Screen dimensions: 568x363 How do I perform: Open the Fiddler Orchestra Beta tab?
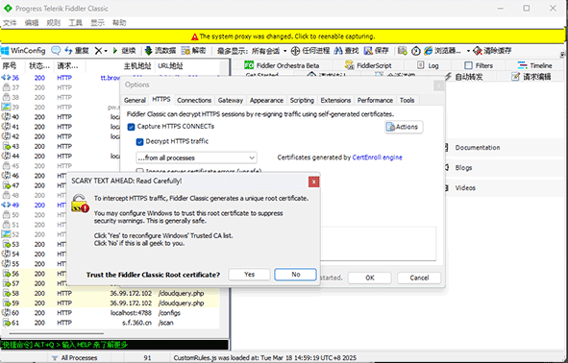coord(282,65)
